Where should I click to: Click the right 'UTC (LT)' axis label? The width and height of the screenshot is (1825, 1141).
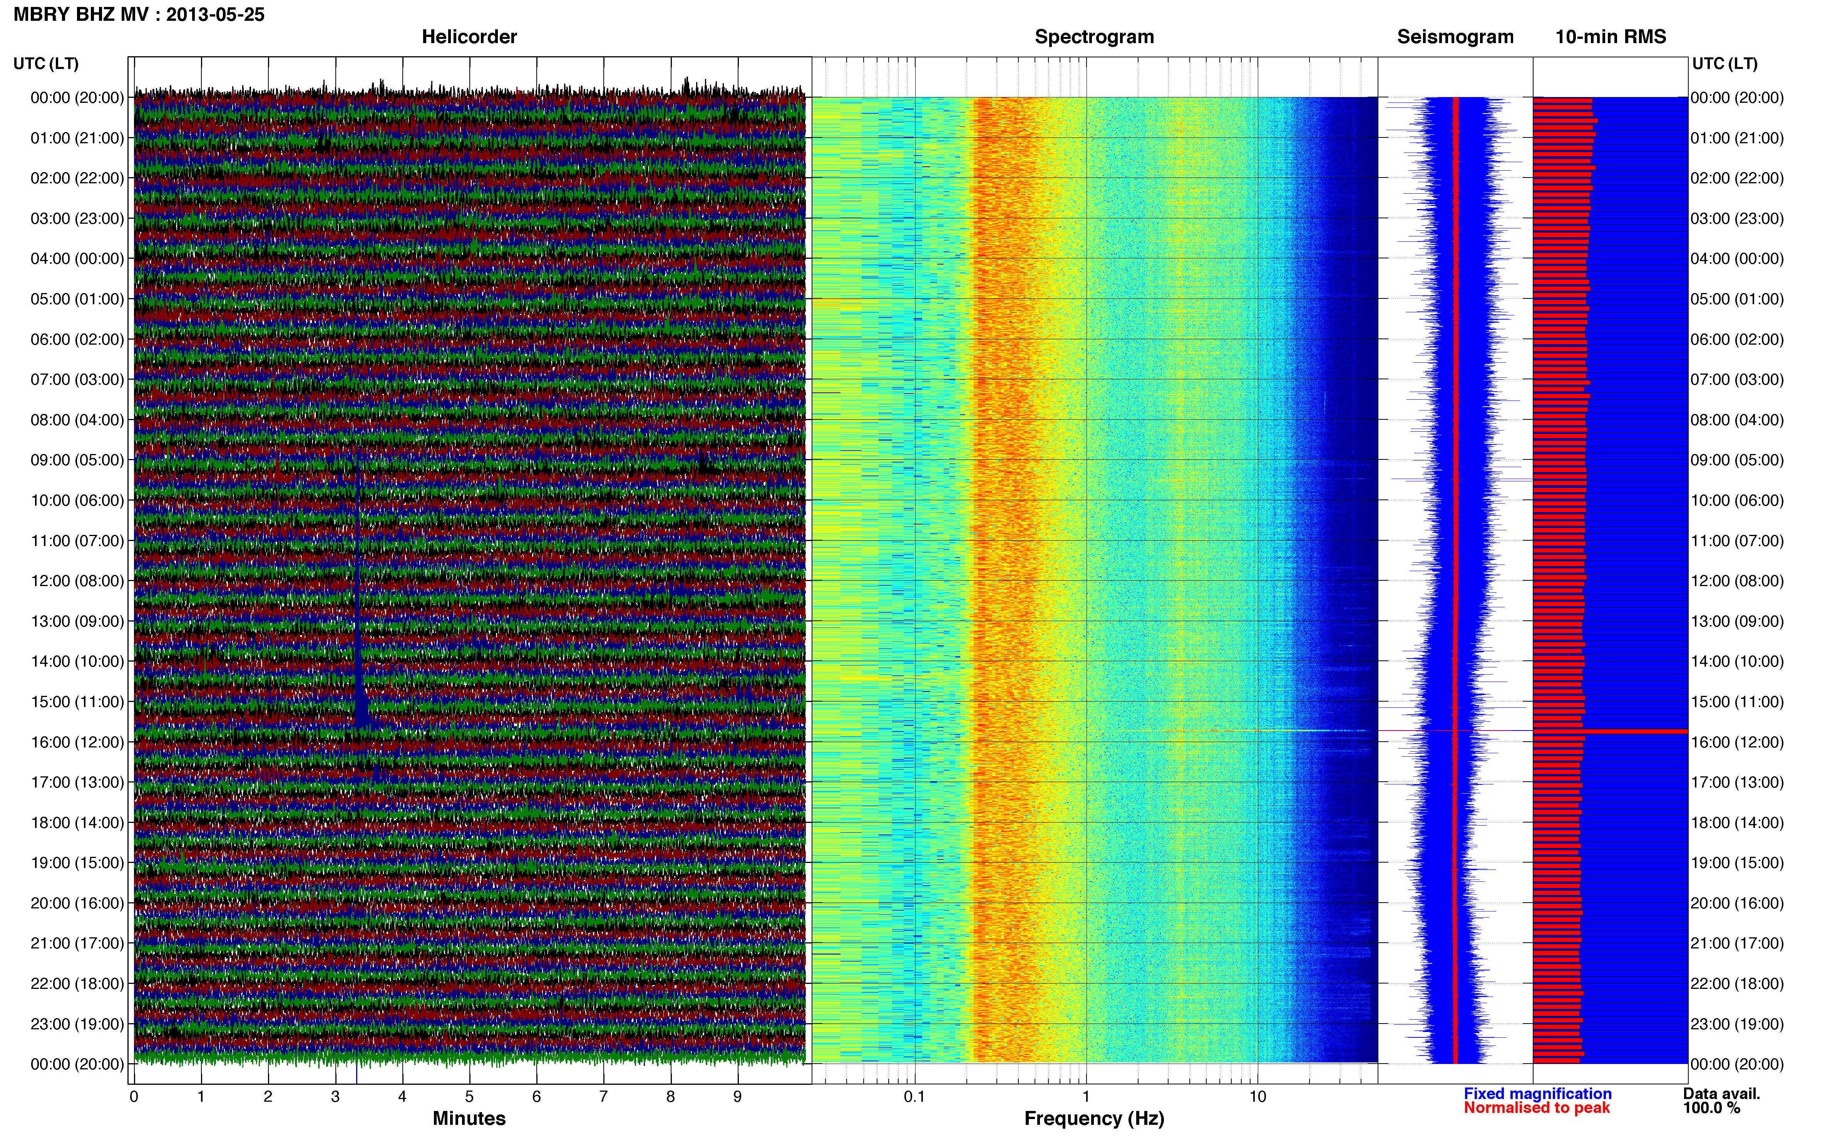tap(1725, 64)
